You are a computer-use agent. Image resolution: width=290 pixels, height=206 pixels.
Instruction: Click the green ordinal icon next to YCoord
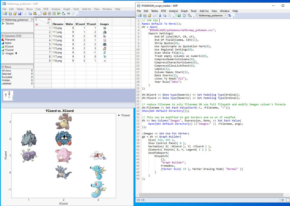[2, 50]
